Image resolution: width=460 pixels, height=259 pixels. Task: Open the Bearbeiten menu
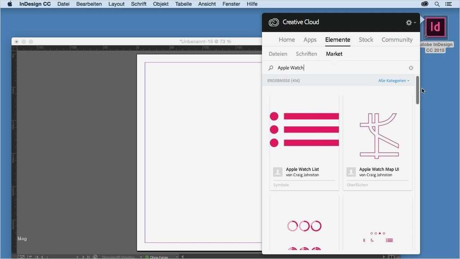point(89,4)
